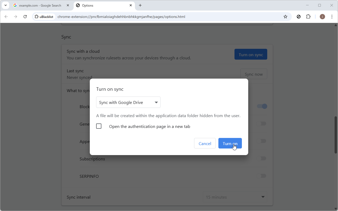Cancel the Turn on sync dialog
This screenshot has width=338, height=211.
[205, 143]
